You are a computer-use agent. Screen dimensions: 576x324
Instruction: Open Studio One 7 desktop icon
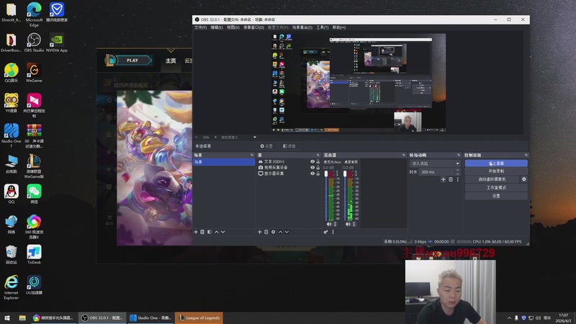(x=11, y=135)
